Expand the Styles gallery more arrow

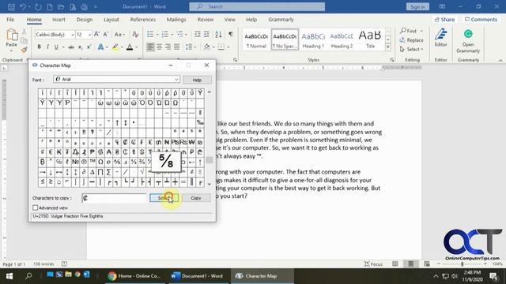tap(388, 47)
